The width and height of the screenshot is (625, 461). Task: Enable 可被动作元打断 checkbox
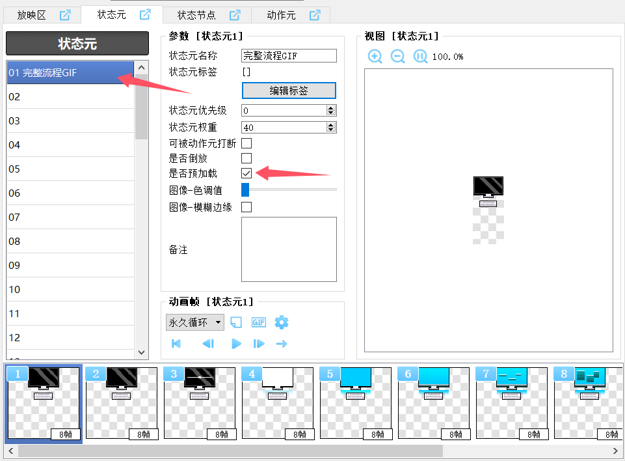pyautogui.click(x=246, y=143)
